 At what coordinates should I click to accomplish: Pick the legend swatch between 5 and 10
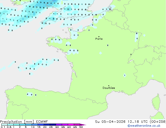(x=29, y=125)
